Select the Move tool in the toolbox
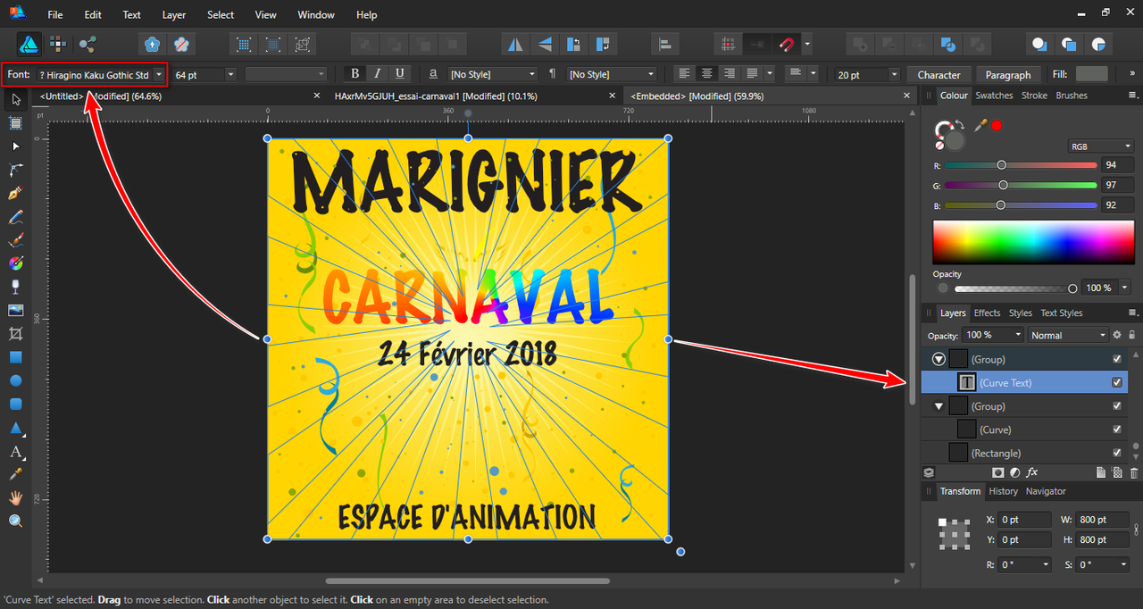 [x=15, y=99]
